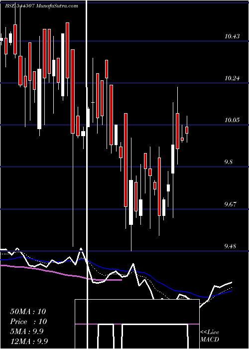Viewport: 249px width, 349px height.
Task: Click the 12MA : 9.9 readout
Action: 29,341
